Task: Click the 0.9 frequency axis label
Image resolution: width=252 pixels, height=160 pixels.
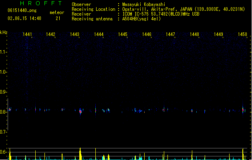Action: [x=3, y=92]
